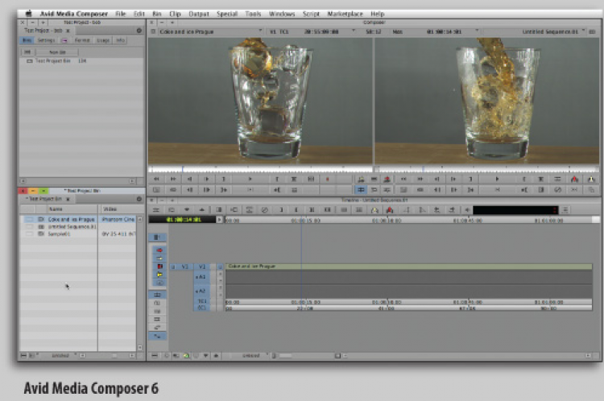Toggle the EC1 track selector
The image size is (604, 401).
tap(201, 308)
